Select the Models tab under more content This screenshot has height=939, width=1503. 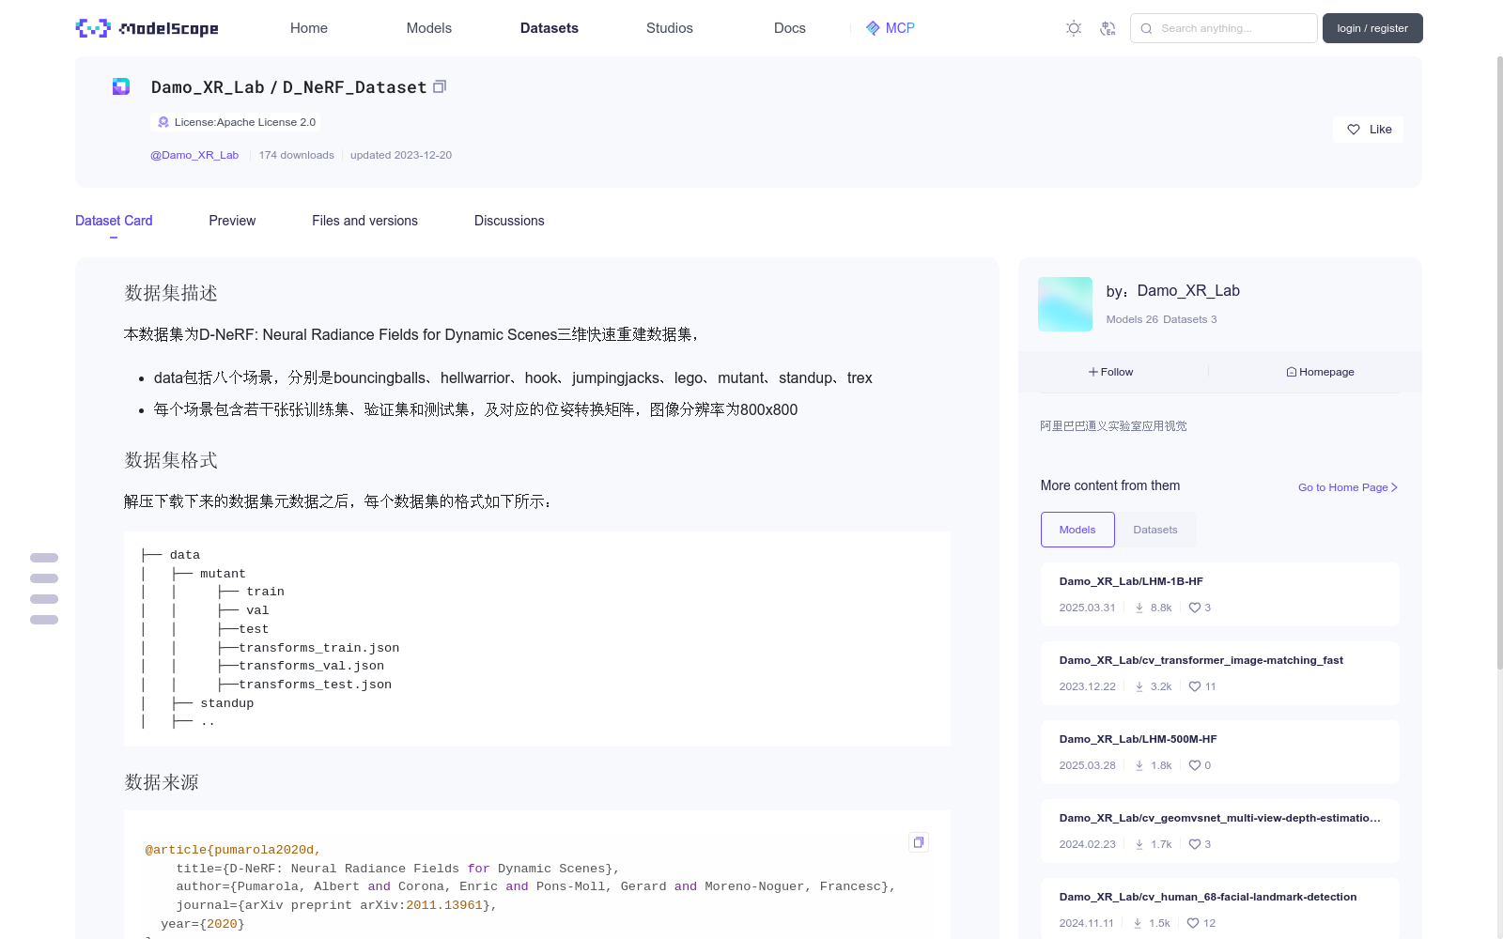click(x=1077, y=530)
